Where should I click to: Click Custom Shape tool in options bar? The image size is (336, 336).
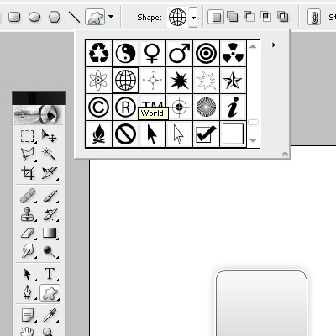[x=95, y=17]
